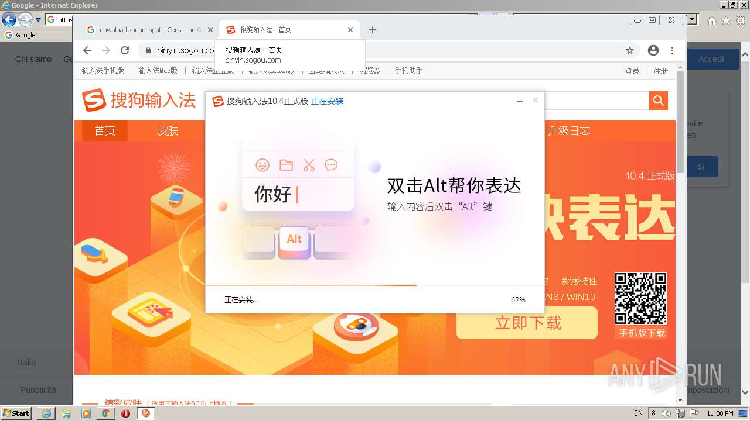
Task: Open Internet Explorer home page icon
Action: (x=711, y=20)
